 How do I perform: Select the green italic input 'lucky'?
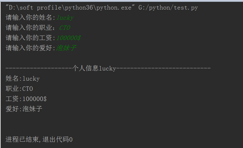point(65,18)
